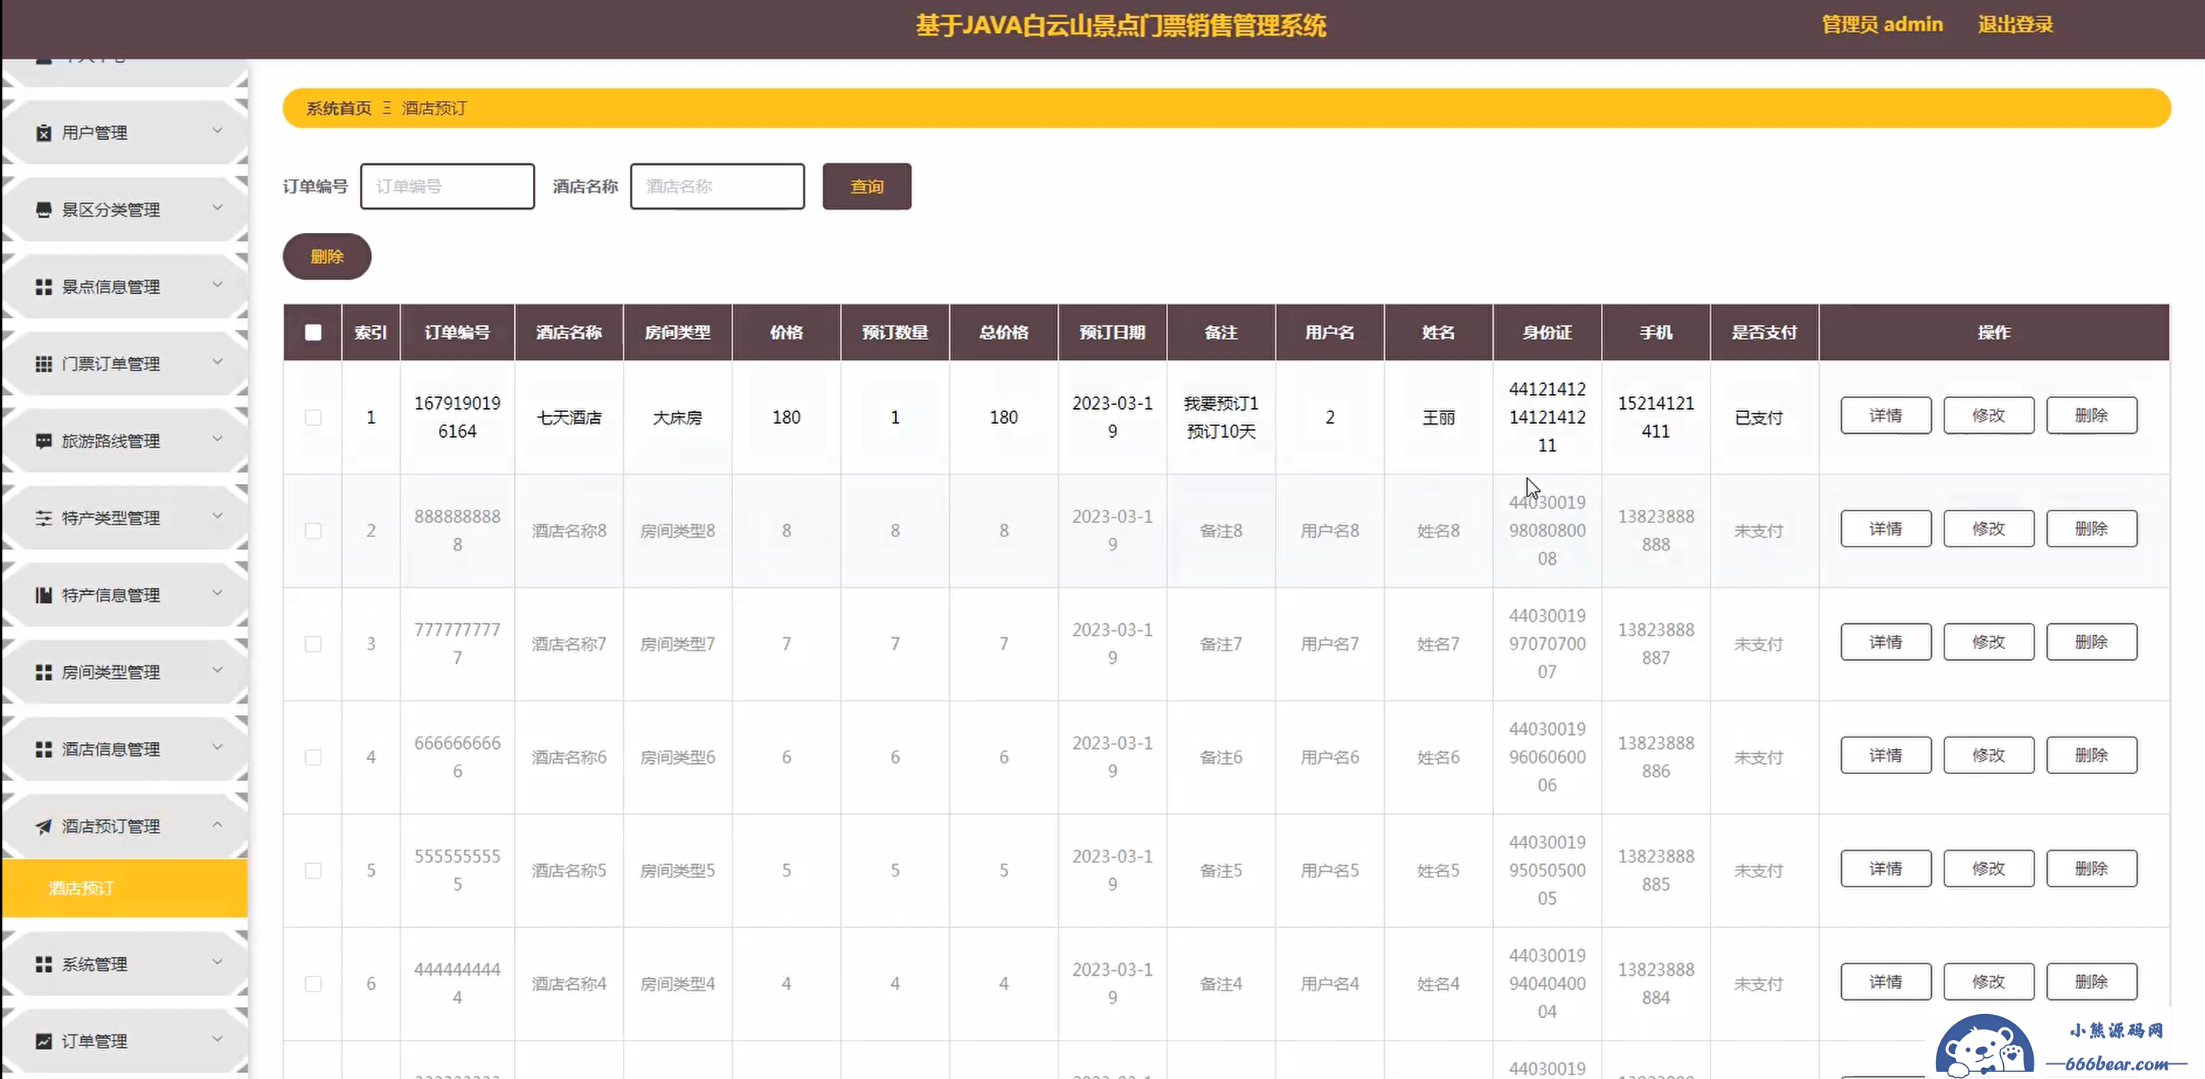The width and height of the screenshot is (2205, 1079).
Task: Click the 酒店预订管理 paper-plane icon
Action: 44,826
